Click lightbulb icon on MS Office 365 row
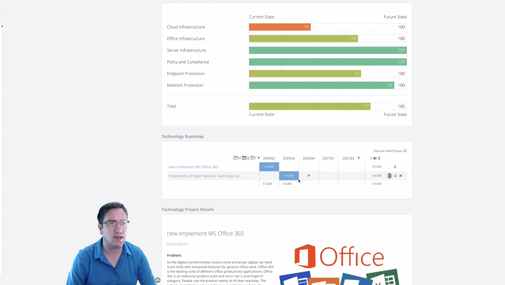505x285 pixels. tap(395, 167)
